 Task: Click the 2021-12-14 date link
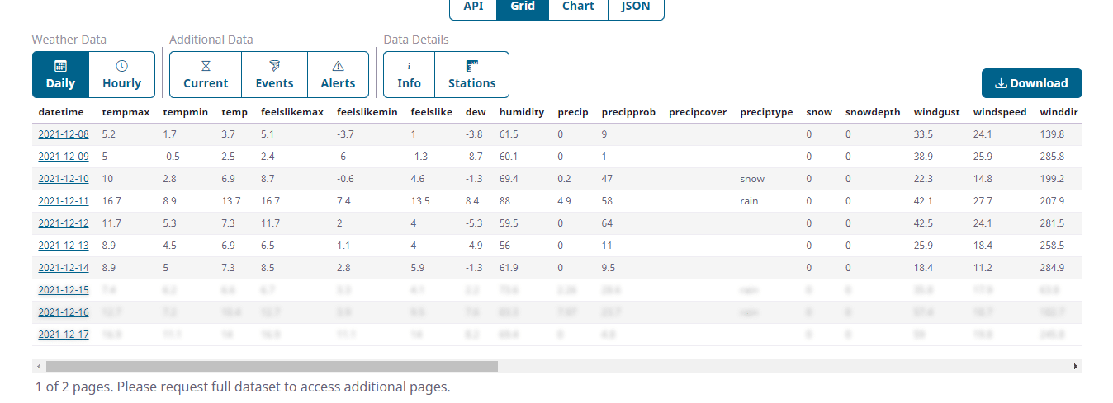point(64,268)
